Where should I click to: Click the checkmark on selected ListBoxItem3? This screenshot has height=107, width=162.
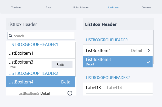149,62
